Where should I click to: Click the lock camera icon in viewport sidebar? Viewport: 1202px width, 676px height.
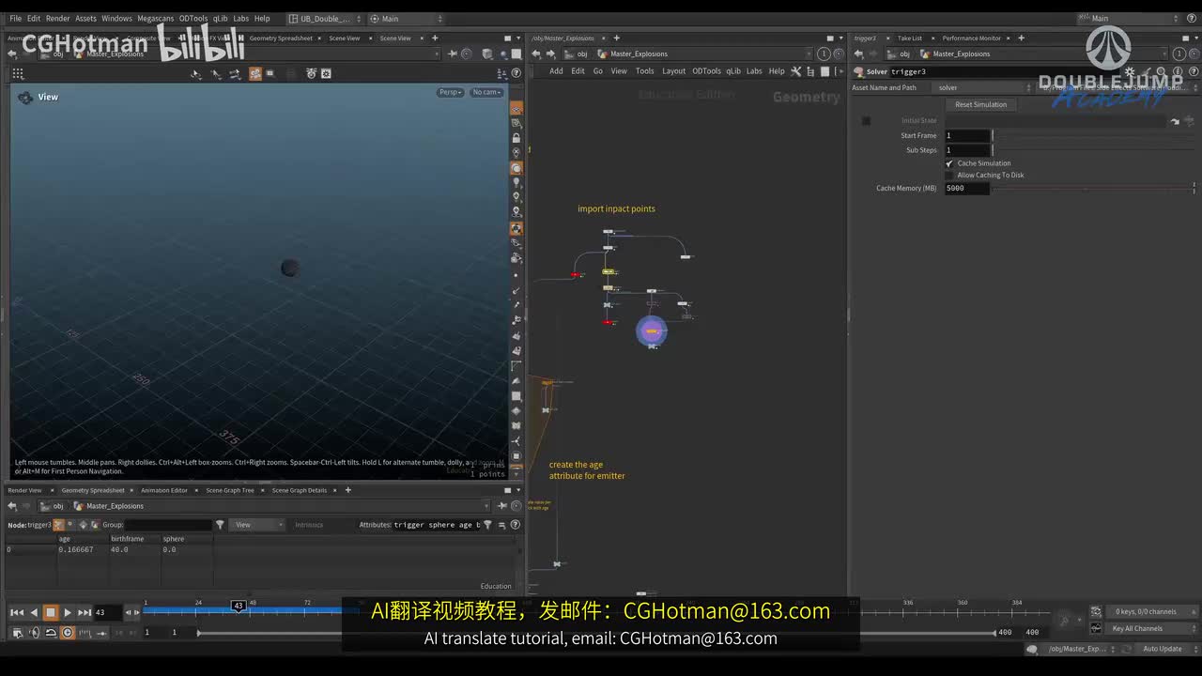516,138
